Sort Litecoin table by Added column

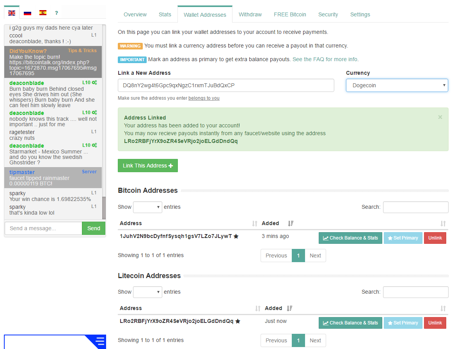(x=289, y=308)
